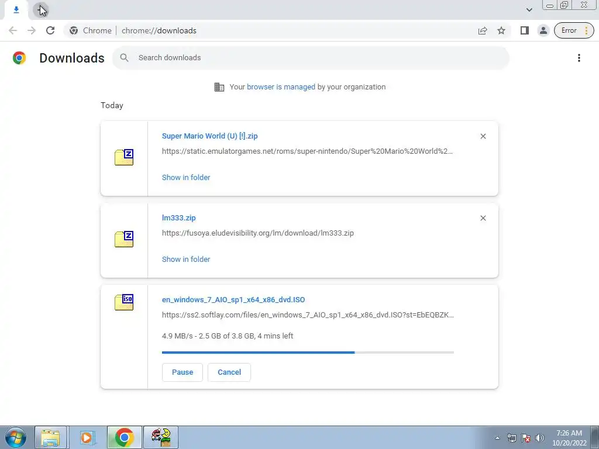Launch Windows Media Player from taskbar
Screen dimensions: 599x449
[x=87, y=437]
